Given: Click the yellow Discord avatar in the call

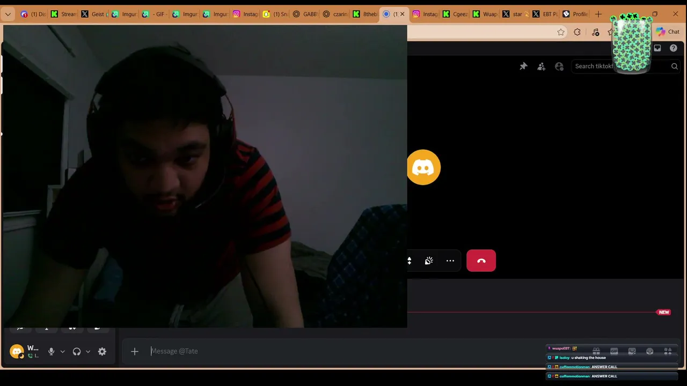Looking at the screenshot, I should [x=423, y=167].
